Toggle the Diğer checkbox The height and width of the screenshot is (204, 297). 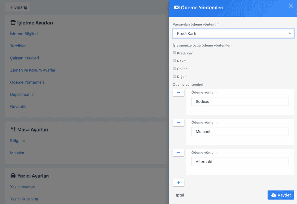coord(174,76)
